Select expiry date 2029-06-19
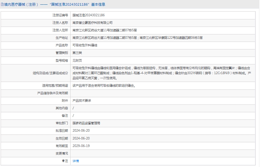This screenshot has height=167, width=260. click(81, 146)
